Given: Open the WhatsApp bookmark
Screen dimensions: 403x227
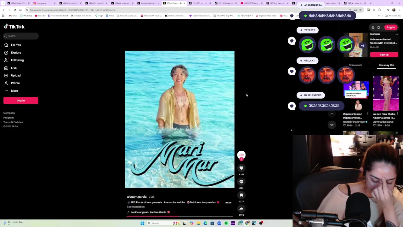Looking at the screenshot, I should [26, 16].
